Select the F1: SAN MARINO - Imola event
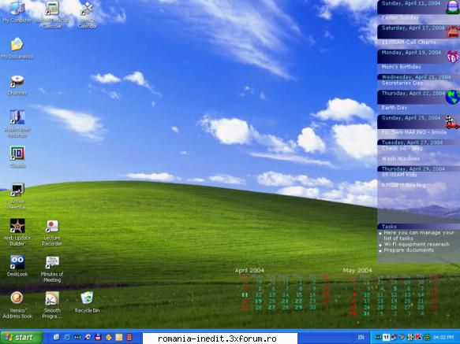The width and height of the screenshot is (460, 344). 414,132
